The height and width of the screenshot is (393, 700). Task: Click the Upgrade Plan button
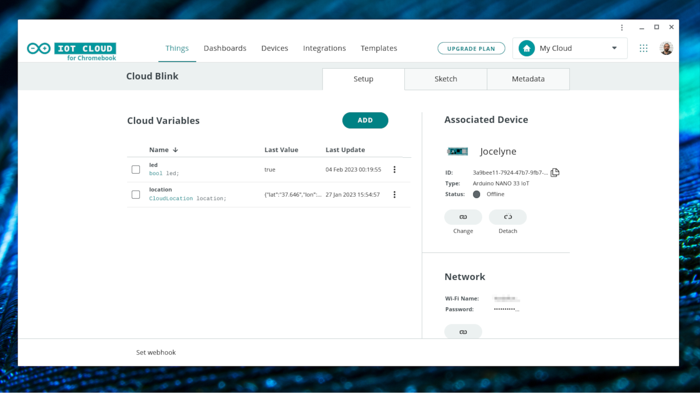[471, 48]
